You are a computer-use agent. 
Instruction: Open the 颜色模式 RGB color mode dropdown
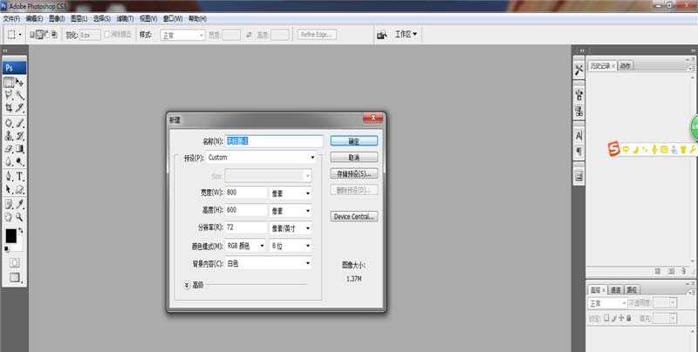(246, 245)
